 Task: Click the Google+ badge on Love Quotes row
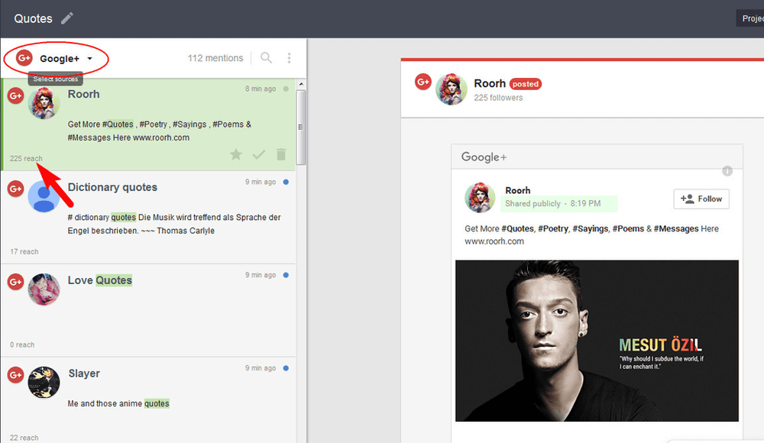[x=15, y=282]
